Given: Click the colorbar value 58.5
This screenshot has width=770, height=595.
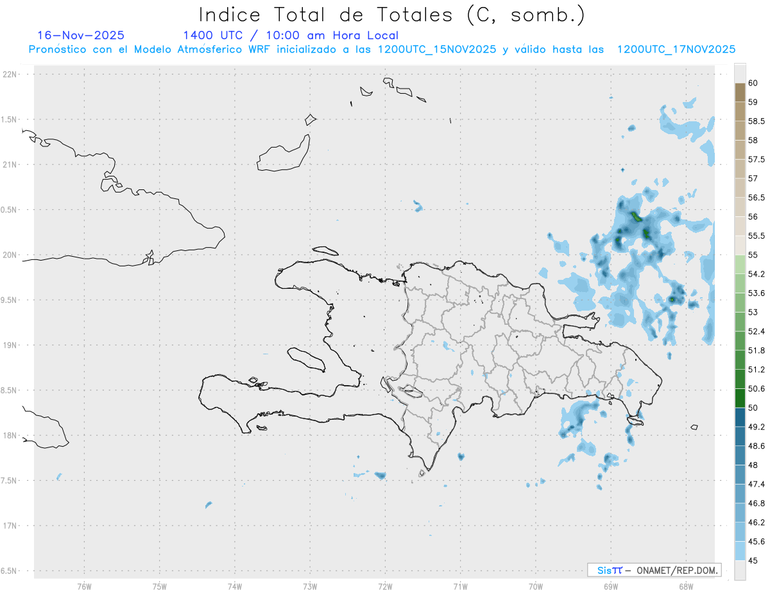Looking at the screenshot, I should click(757, 121).
